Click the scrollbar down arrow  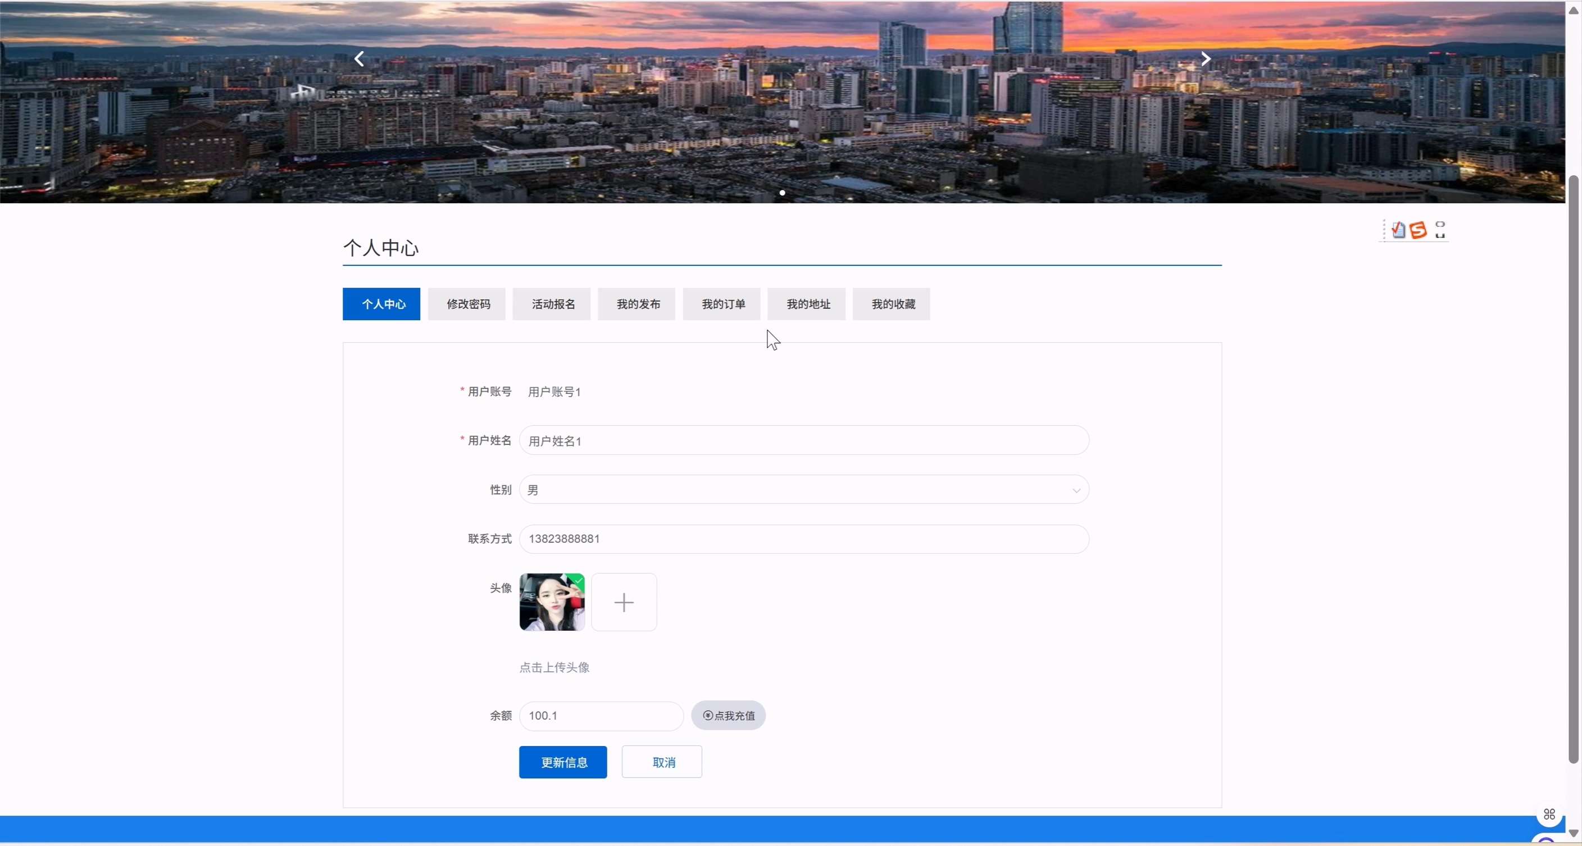pyautogui.click(x=1574, y=833)
